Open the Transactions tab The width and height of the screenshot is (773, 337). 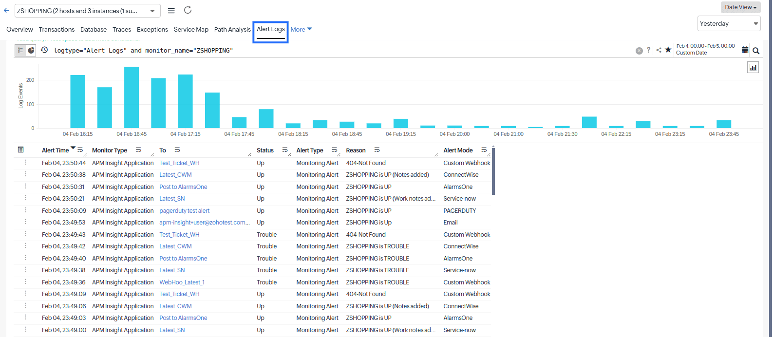click(x=57, y=29)
